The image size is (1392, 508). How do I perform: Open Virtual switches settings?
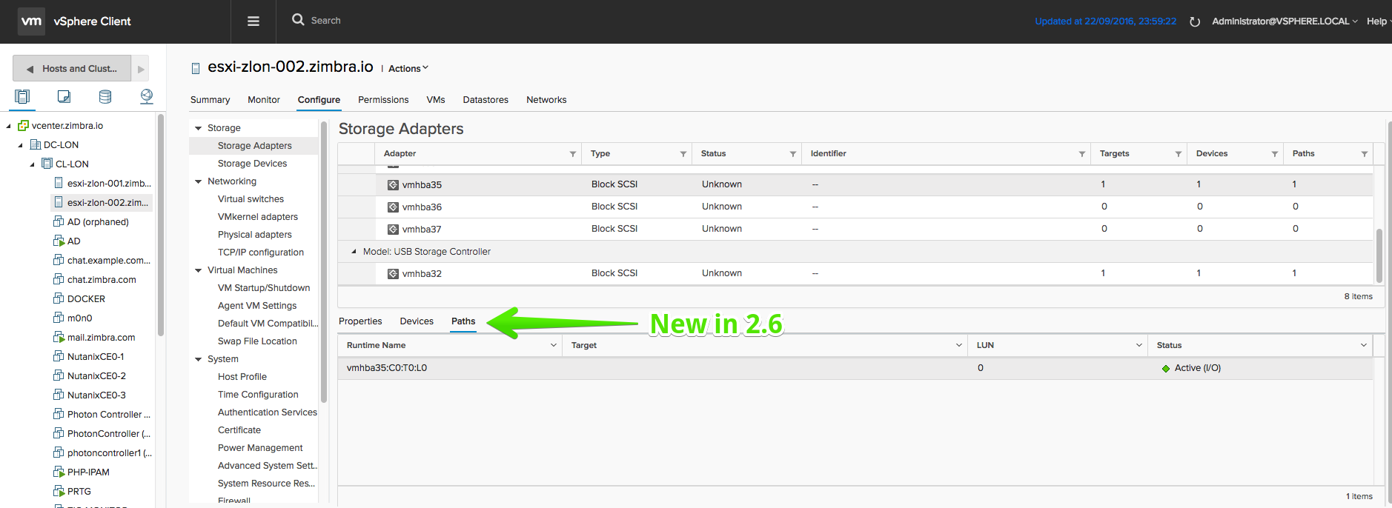click(x=251, y=199)
